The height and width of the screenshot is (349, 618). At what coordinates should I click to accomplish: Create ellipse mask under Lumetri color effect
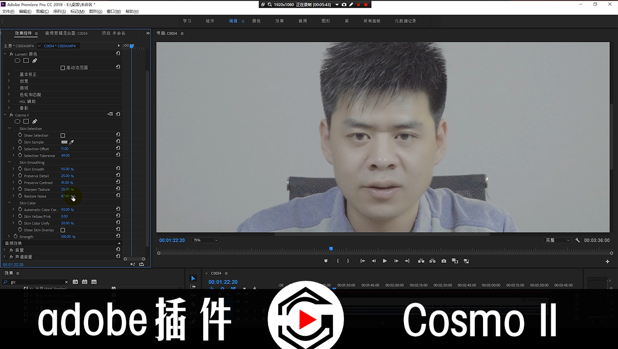17,60
